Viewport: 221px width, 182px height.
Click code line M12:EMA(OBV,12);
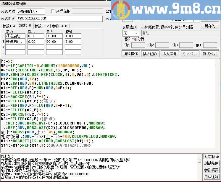(x=20, y=79)
